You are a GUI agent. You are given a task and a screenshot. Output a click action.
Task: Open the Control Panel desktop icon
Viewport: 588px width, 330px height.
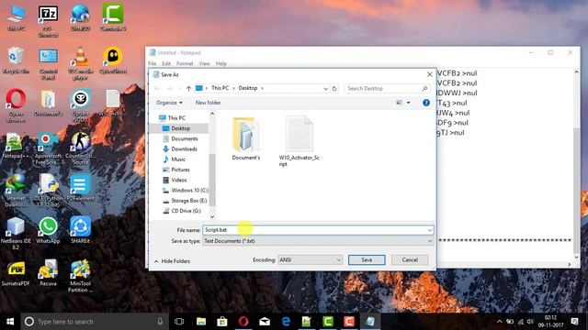click(x=48, y=63)
